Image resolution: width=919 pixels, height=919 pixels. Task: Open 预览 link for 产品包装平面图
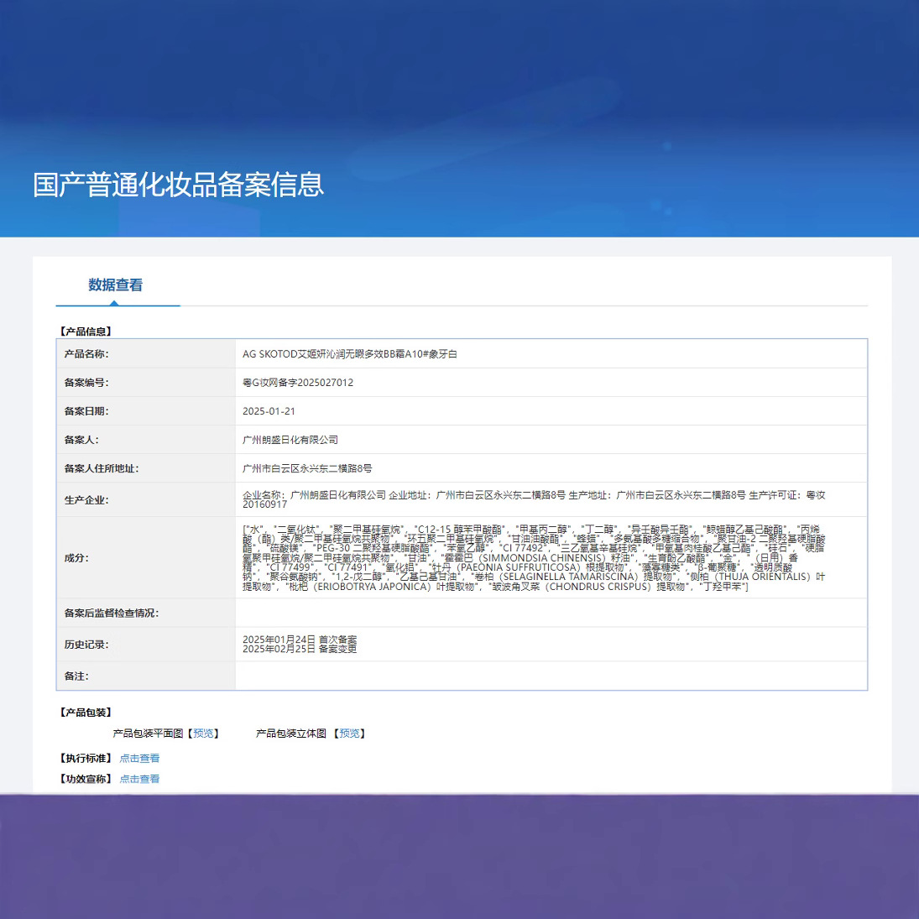203,734
